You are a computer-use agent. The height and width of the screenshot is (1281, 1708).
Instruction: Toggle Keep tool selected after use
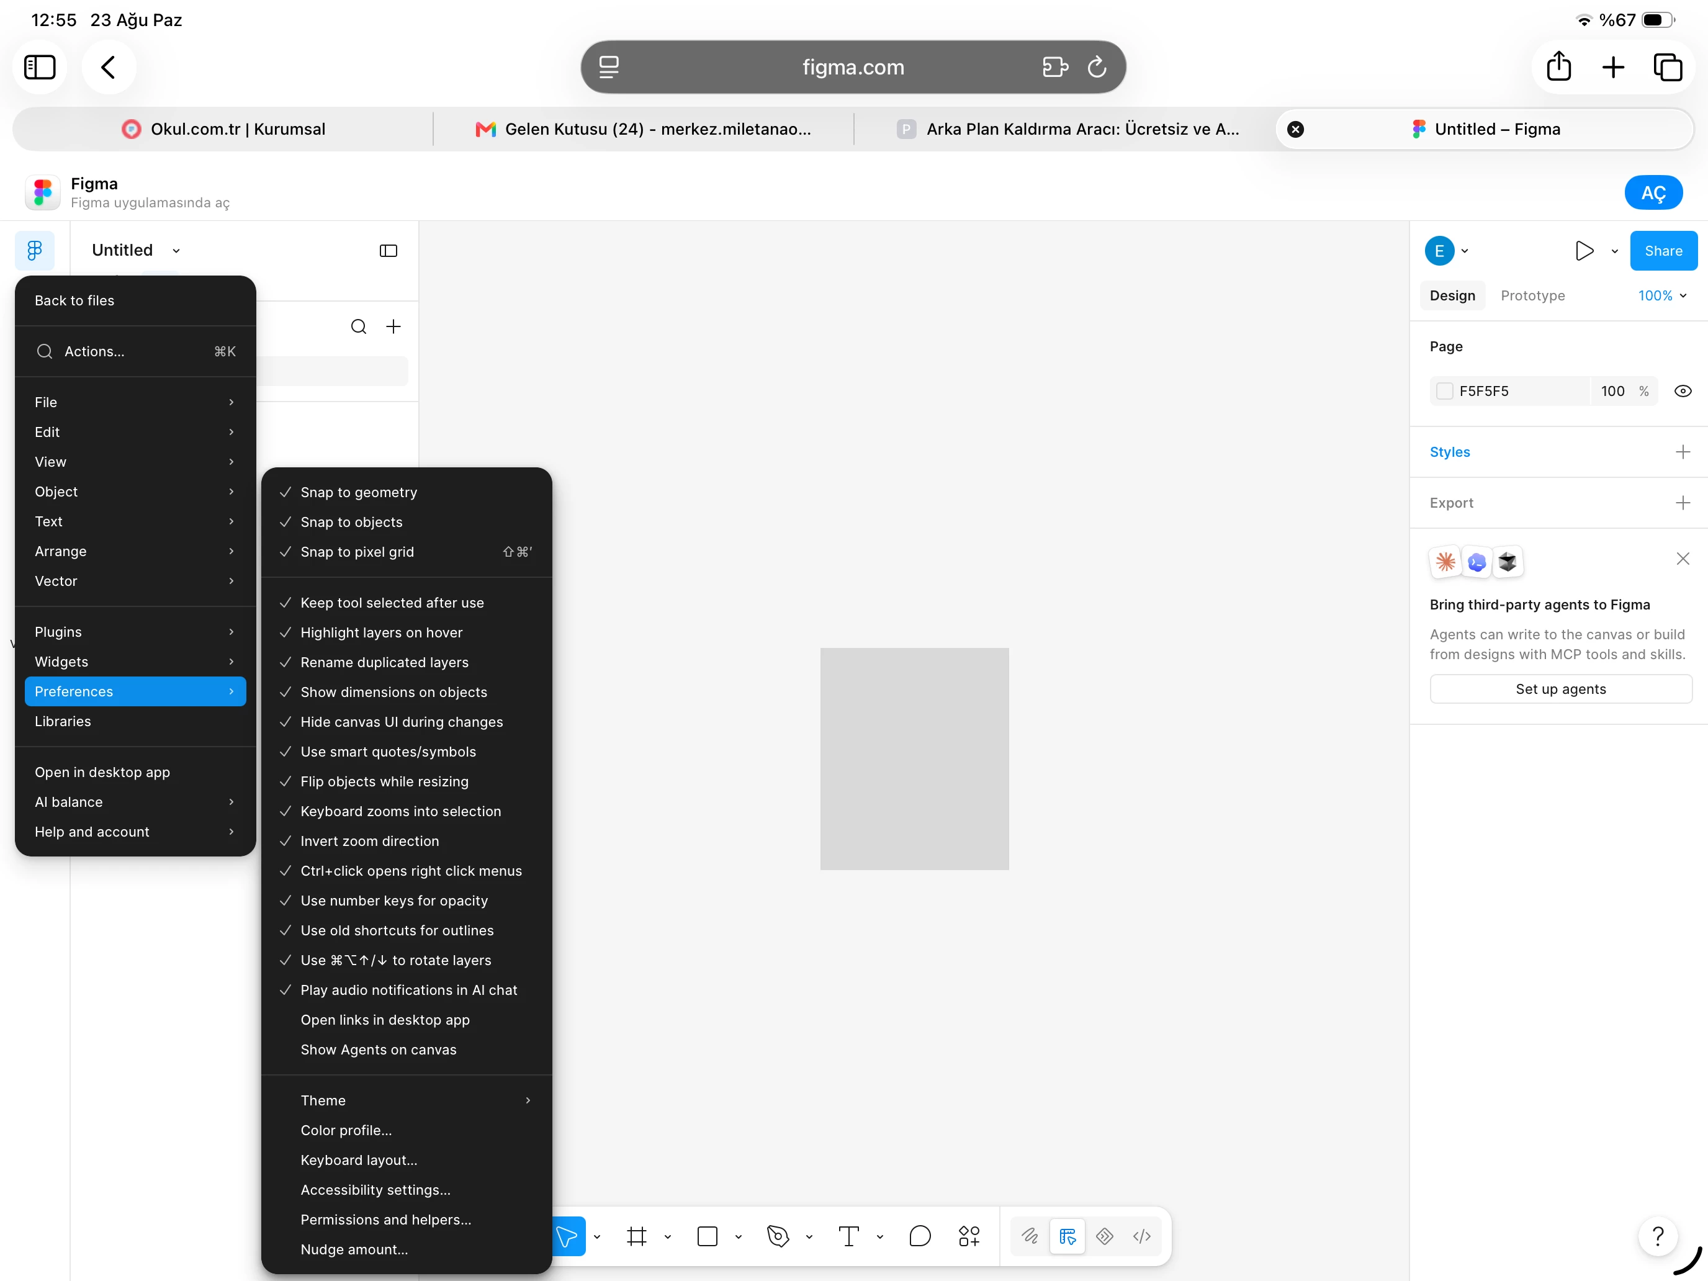[x=407, y=603]
